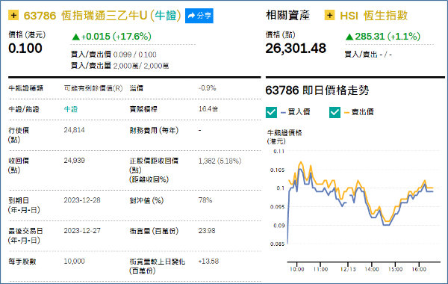
Task: Click the 10:00 mark on chart axis
Action: [297, 269]
